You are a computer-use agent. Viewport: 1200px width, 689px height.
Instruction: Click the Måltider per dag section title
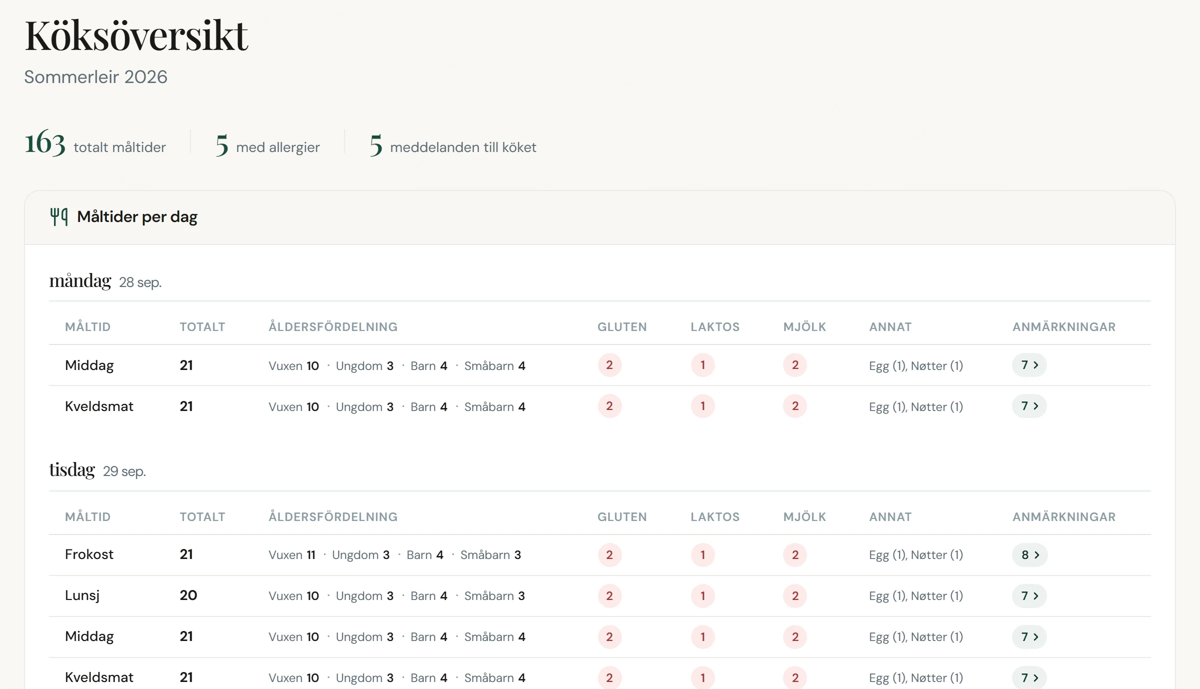[x=137, y=217]
